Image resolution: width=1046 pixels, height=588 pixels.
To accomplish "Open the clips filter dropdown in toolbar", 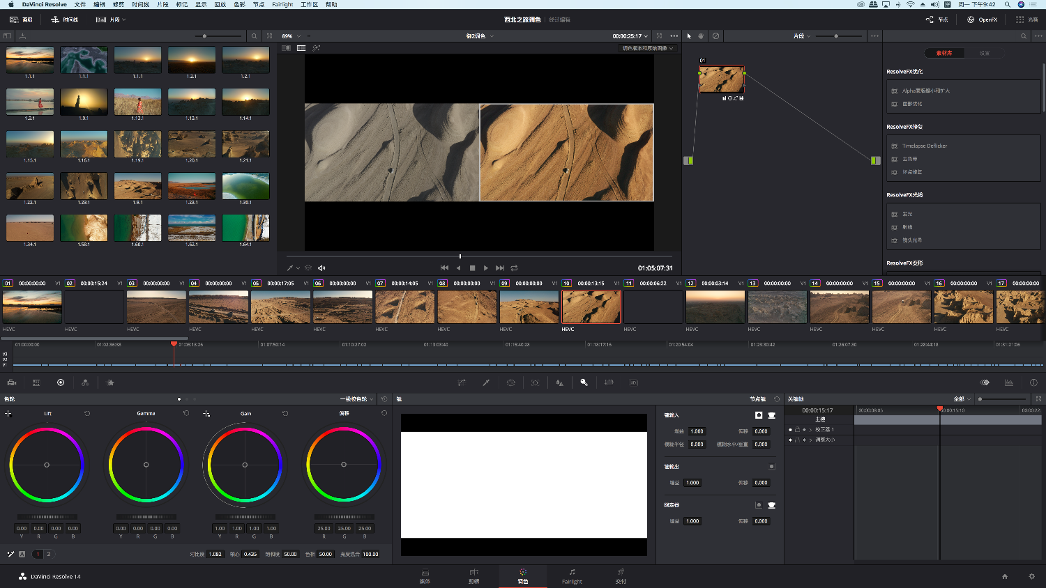I will click(111, 20).
